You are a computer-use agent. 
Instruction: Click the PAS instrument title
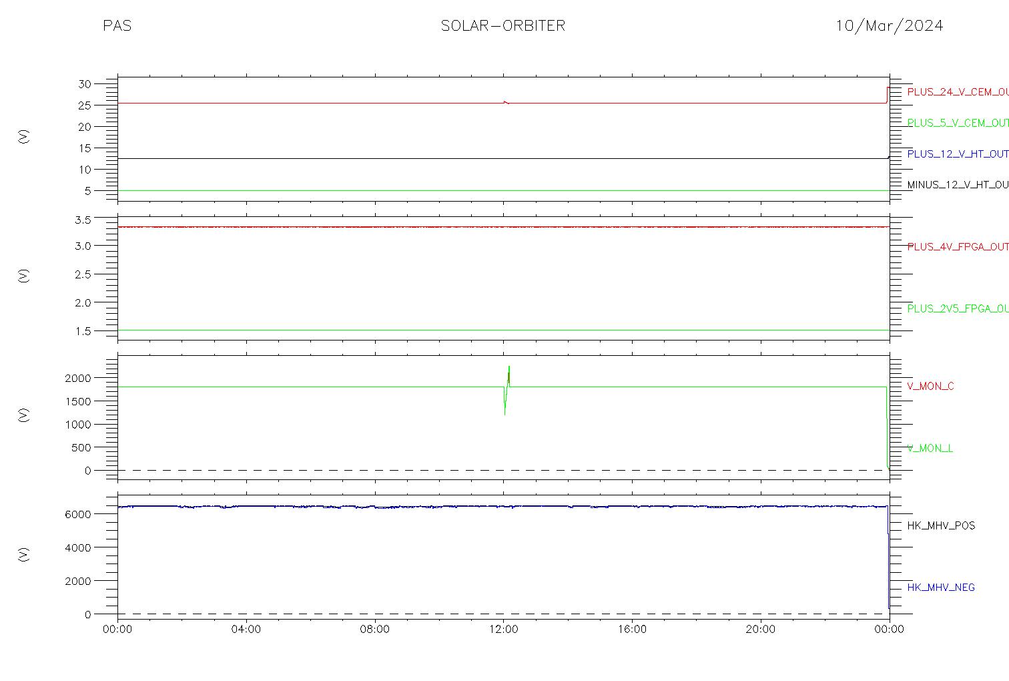[117, 26]
